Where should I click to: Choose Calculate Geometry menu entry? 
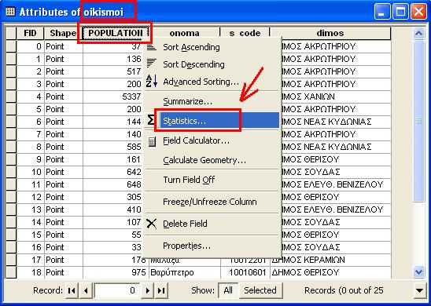(x=204, y=160)
